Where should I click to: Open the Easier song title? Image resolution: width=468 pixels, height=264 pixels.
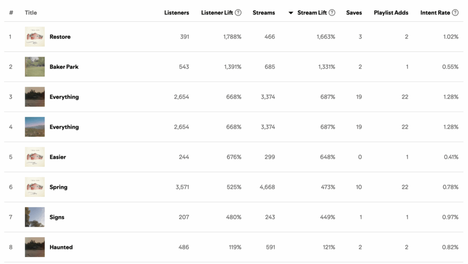tap(58, 157)
